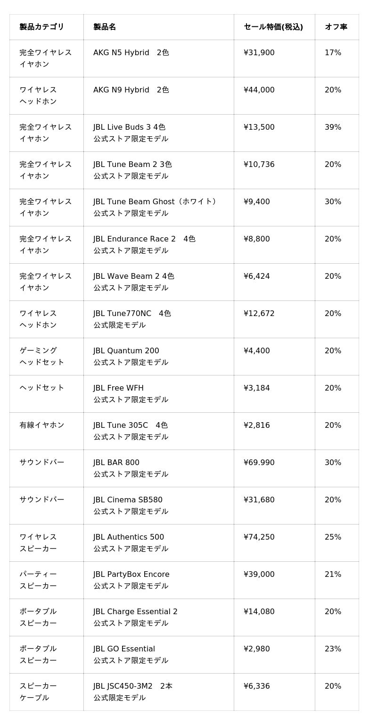Click the 製品名 column header
Viewport: 377px width, 725px height.
105,27
